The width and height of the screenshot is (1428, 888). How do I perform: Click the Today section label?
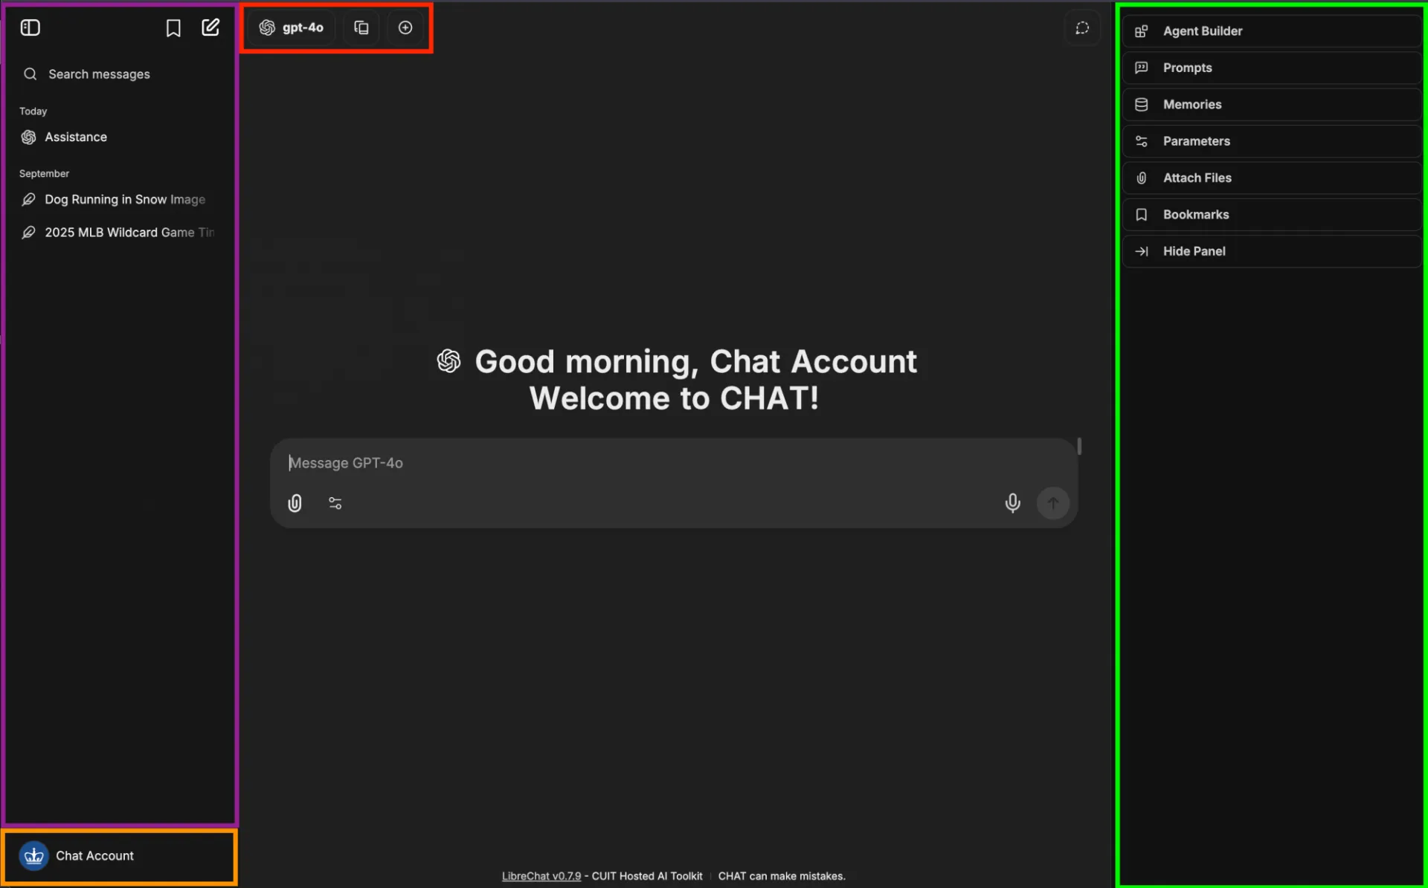[33, 111]
